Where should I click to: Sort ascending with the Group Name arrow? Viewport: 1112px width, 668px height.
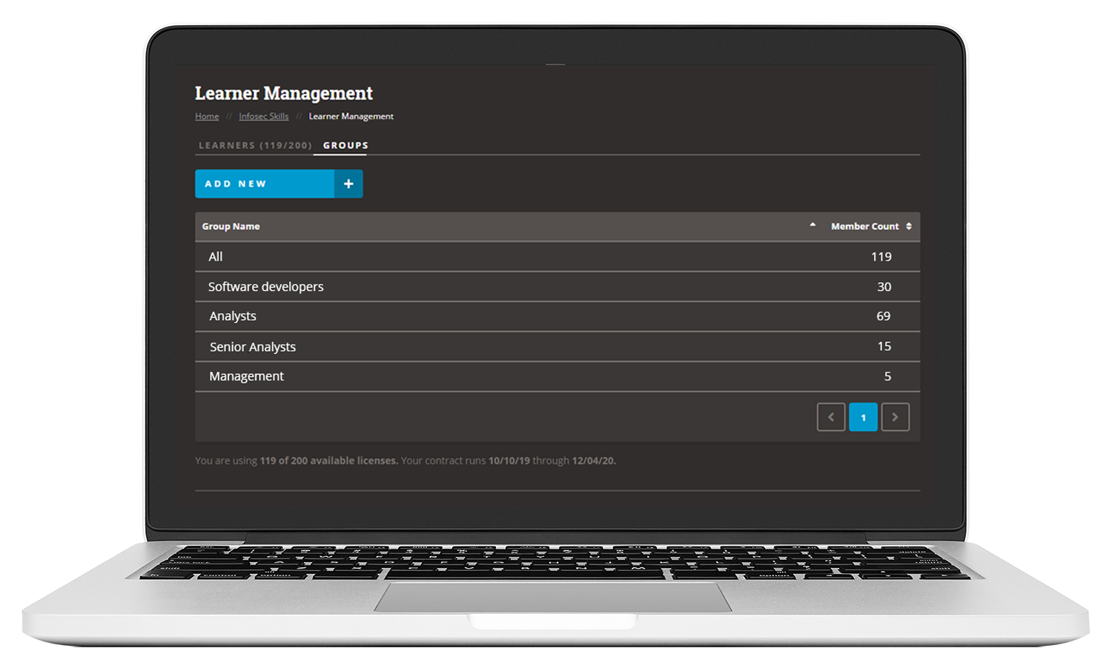[813, 225]
